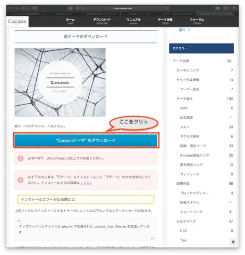This screenshot has width=245, height=255.
Task: Open the マニュアル MANUAL menu item
Action: click(133, 21)
